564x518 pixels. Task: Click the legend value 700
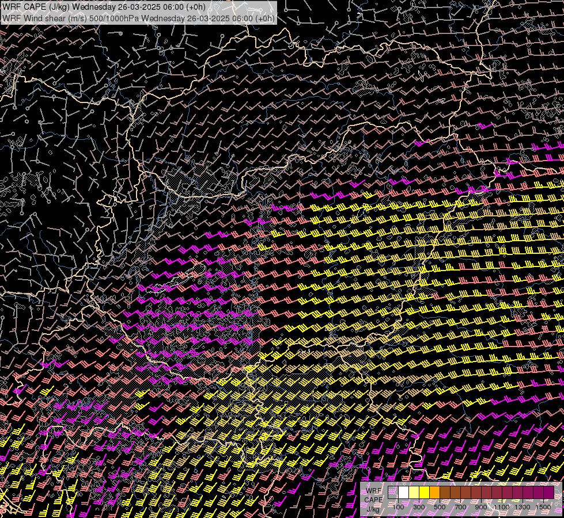[x=460, y=507]
